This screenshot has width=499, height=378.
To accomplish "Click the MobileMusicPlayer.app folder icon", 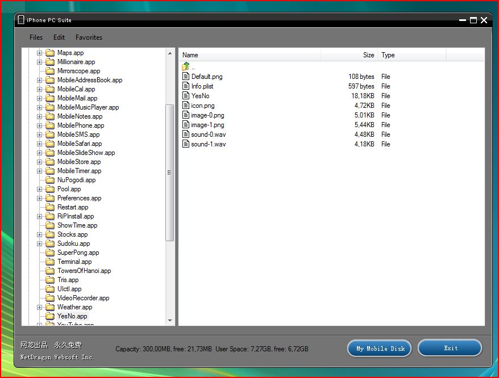I will [50, 107].
